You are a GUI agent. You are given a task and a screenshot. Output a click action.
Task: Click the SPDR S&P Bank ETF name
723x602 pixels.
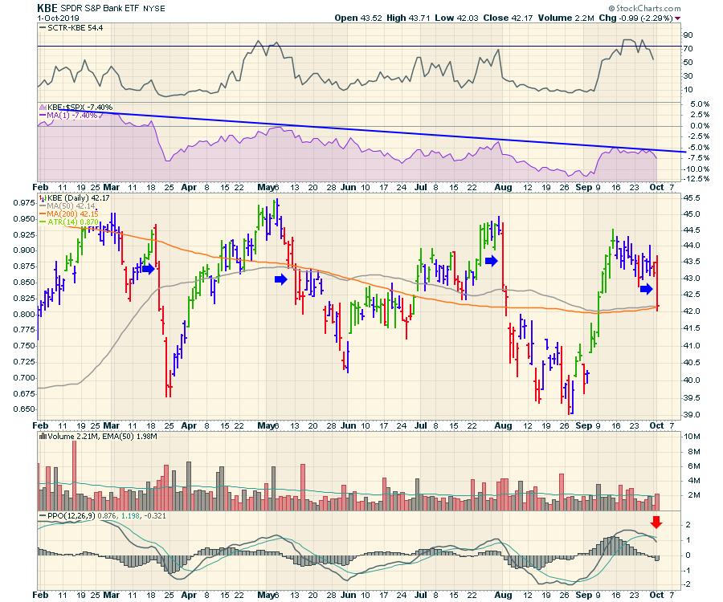(100, 8)
